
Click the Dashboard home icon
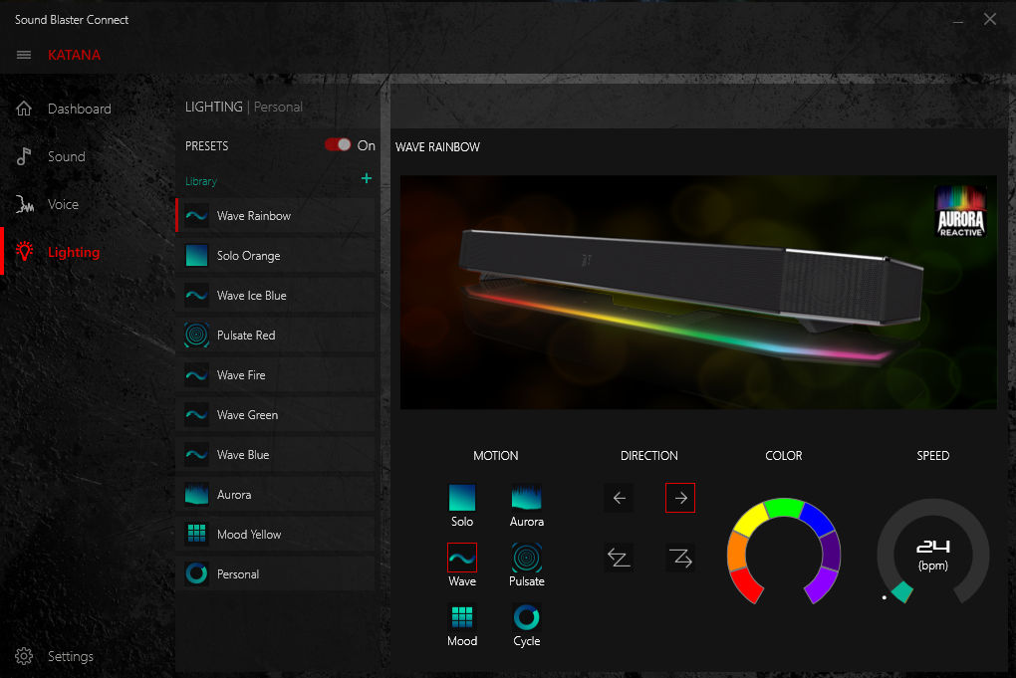tap(24, 109)
